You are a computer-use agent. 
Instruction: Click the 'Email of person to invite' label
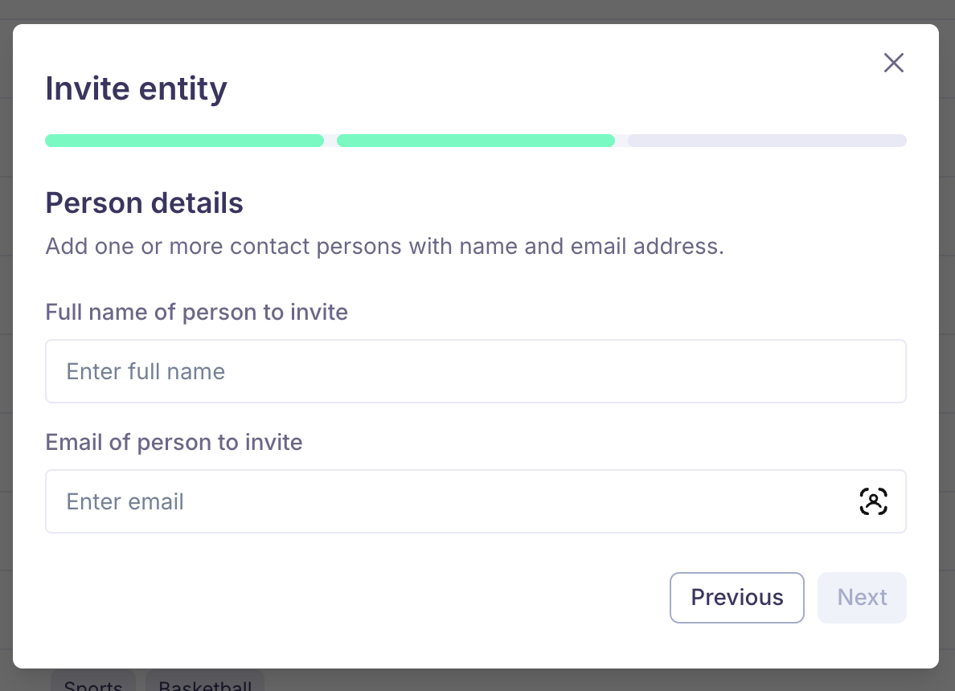pos(174,442)
